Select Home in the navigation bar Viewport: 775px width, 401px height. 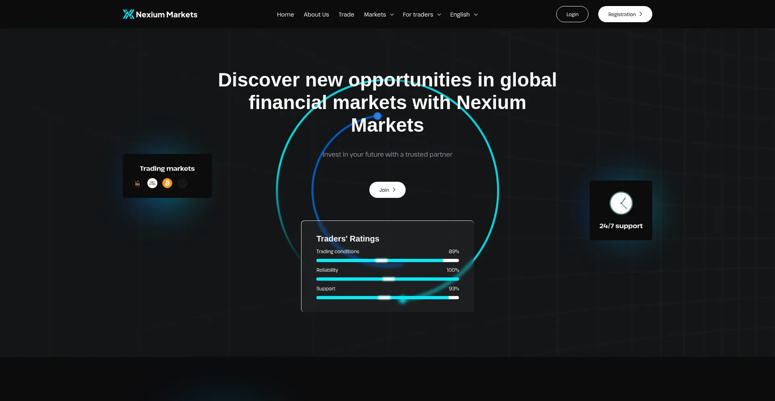tap(285, 14)
